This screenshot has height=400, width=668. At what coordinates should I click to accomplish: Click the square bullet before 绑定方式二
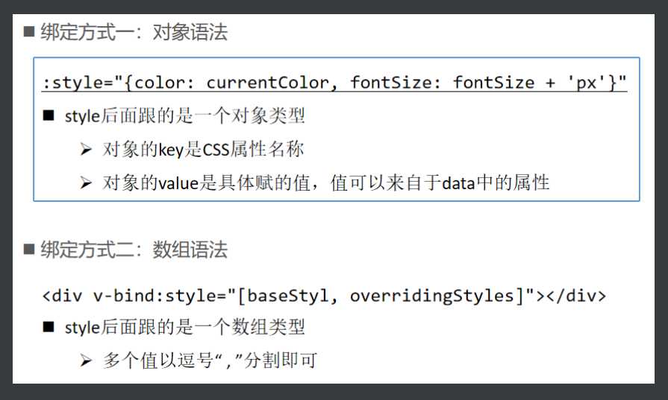pyautogui.click(x=29, y=249)
